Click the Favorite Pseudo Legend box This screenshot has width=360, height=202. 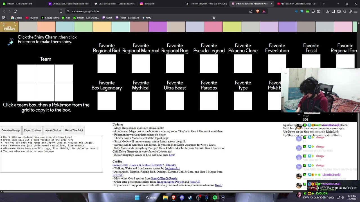(x=209, y=64)
